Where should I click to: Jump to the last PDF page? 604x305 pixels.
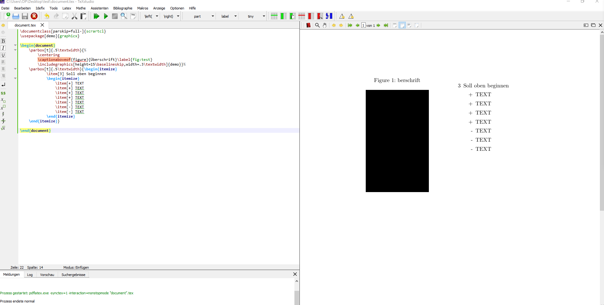pyautogui.click(x=386, y=25)
